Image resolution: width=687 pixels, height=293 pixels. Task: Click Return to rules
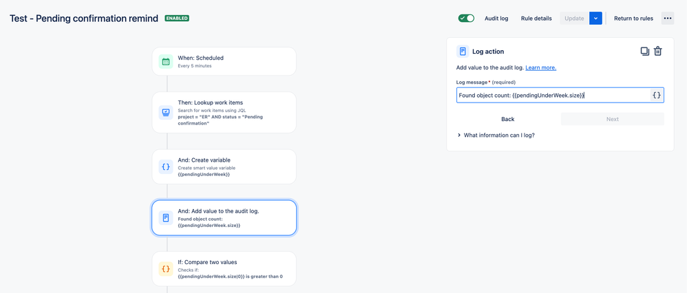(633, 19)
